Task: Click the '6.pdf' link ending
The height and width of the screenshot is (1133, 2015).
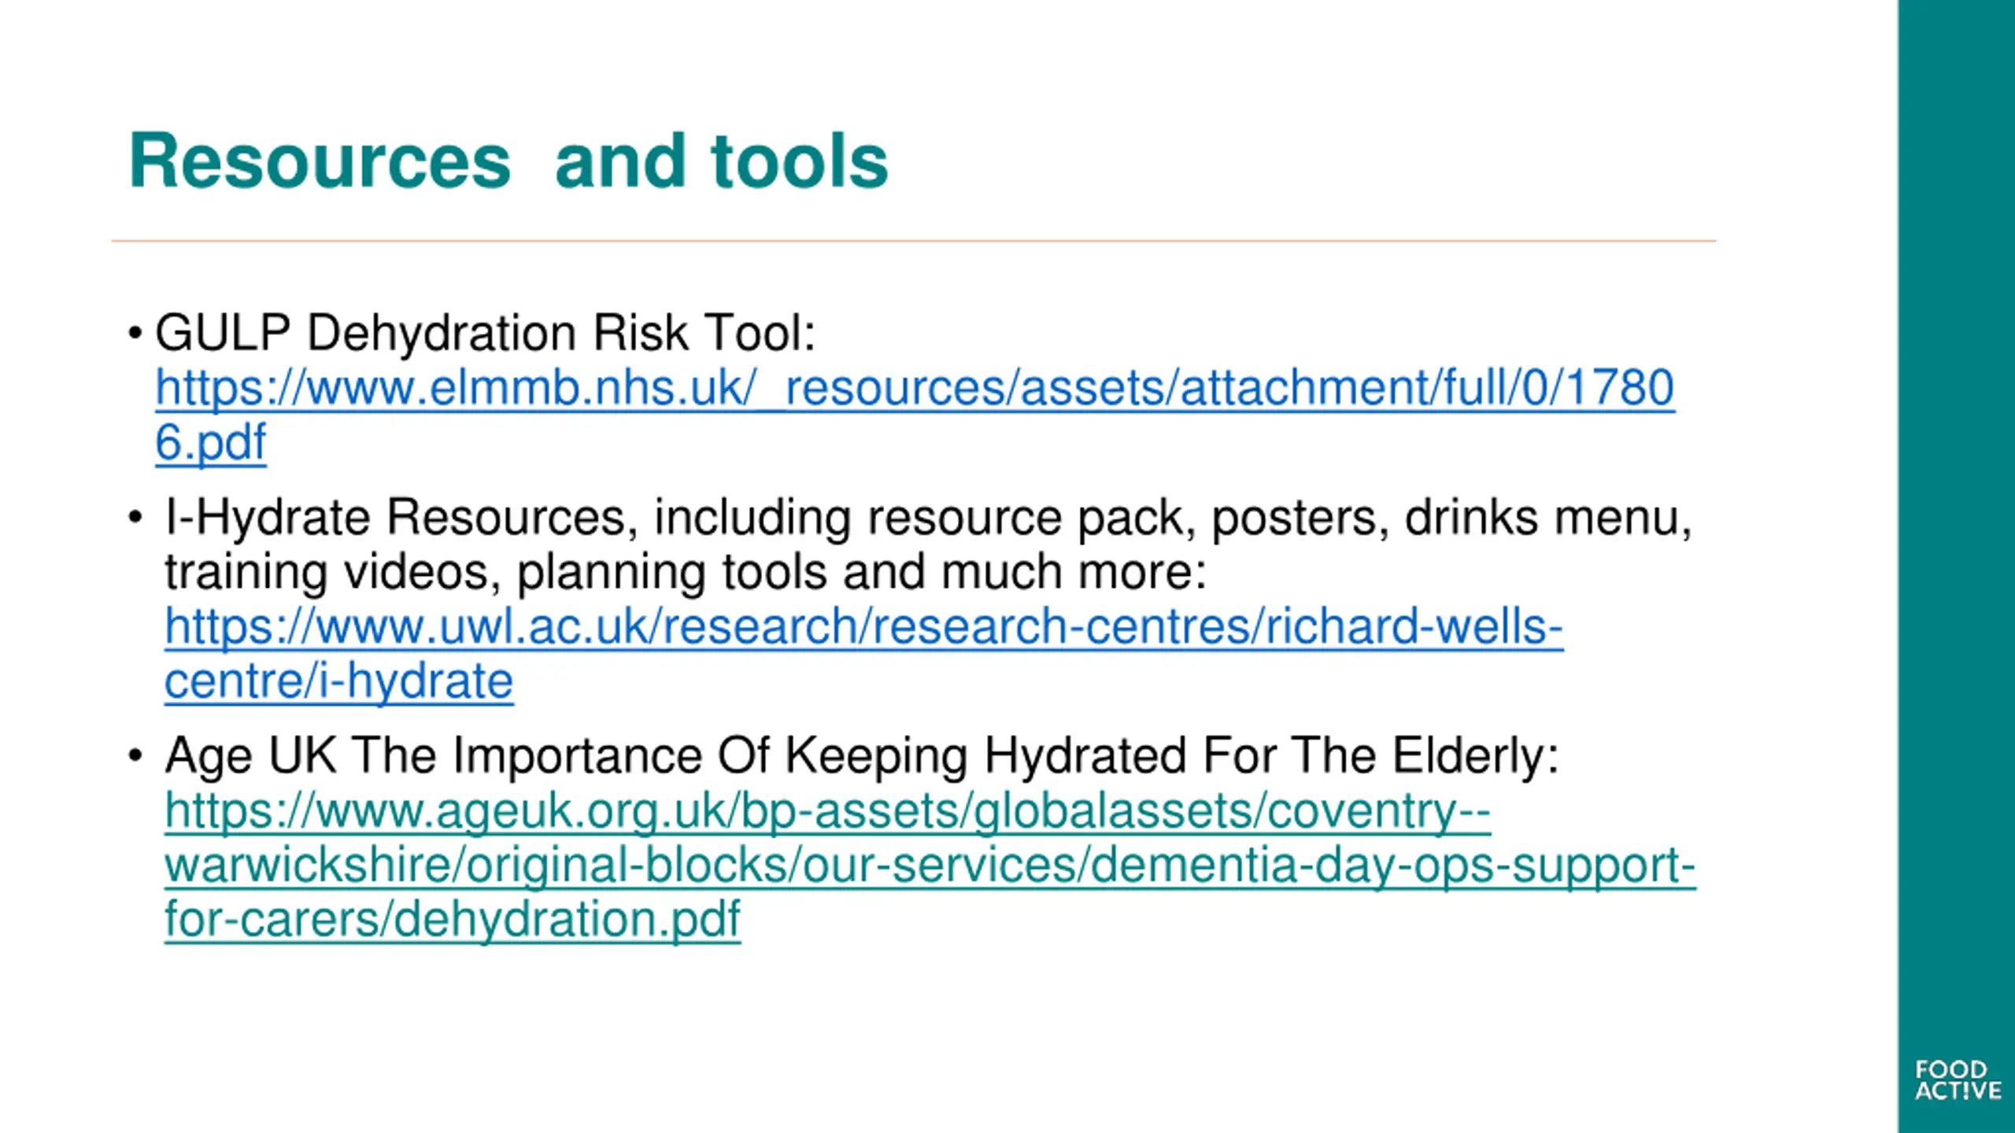Action: [211, 443]
